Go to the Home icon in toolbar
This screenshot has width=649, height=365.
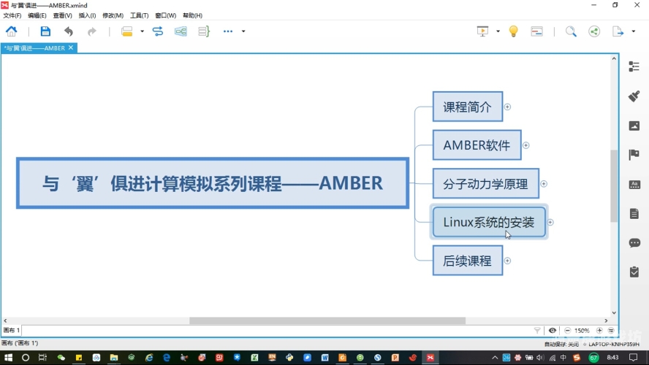point(12,31)
